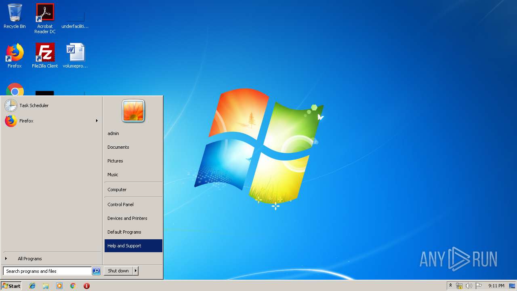The height and width of the screenshot is (291, 517).
Task: Launch Acrobat Reader DC desktop shortcut
Action: [45, 19]
